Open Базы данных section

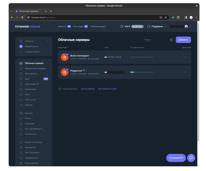point(31,74)
